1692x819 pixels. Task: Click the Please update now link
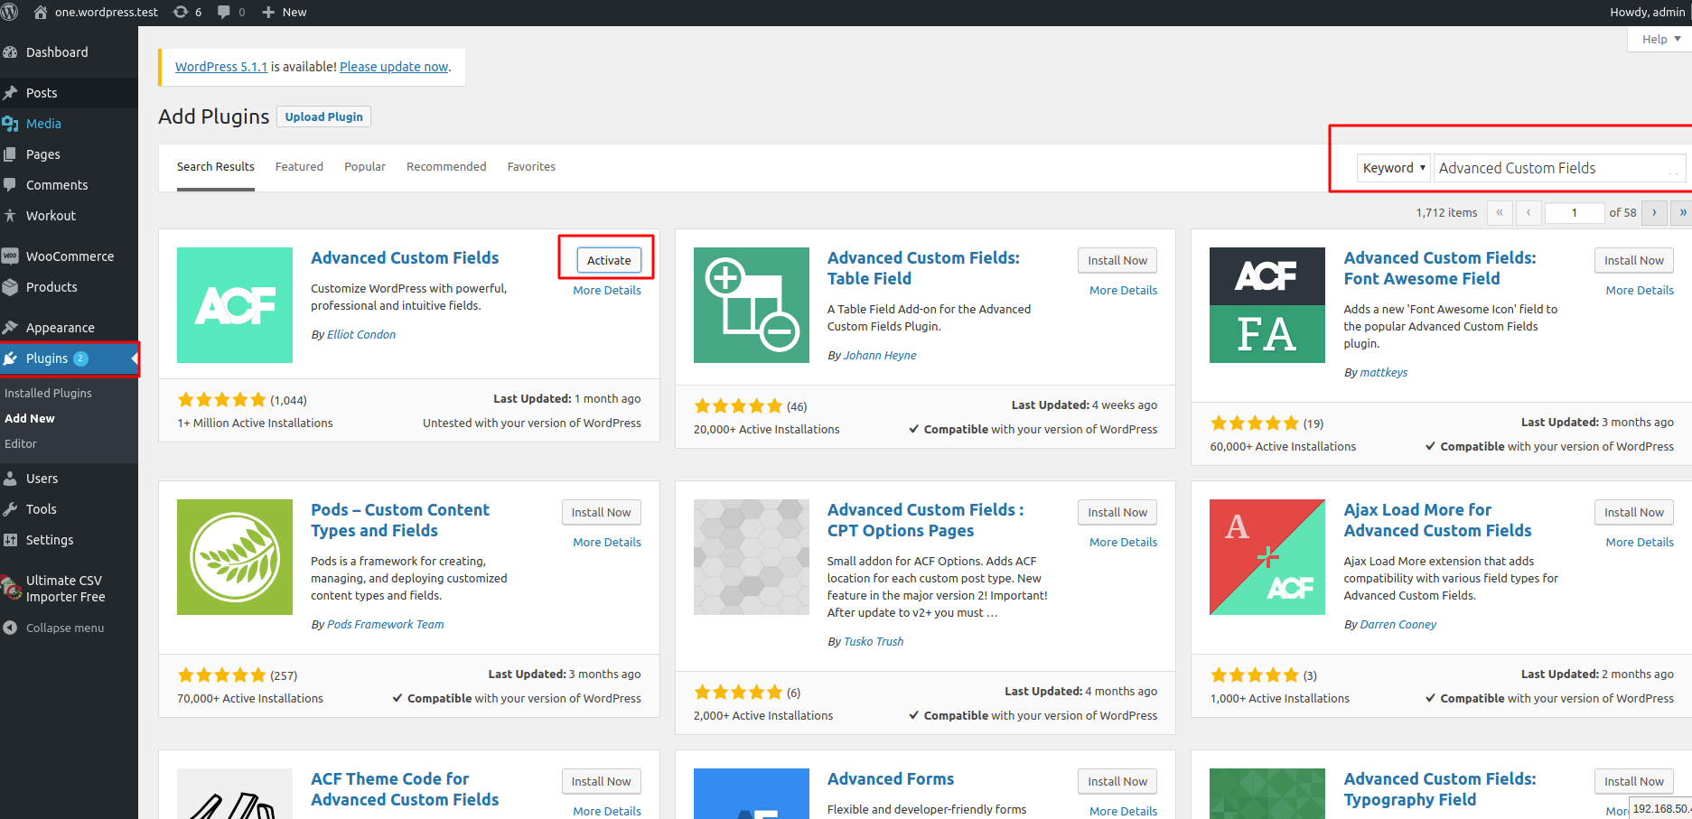pos(394,67)
